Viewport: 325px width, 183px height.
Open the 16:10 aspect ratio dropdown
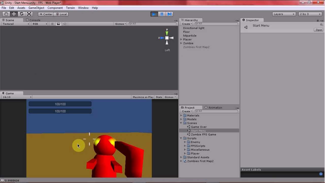[x=17, y=97]
